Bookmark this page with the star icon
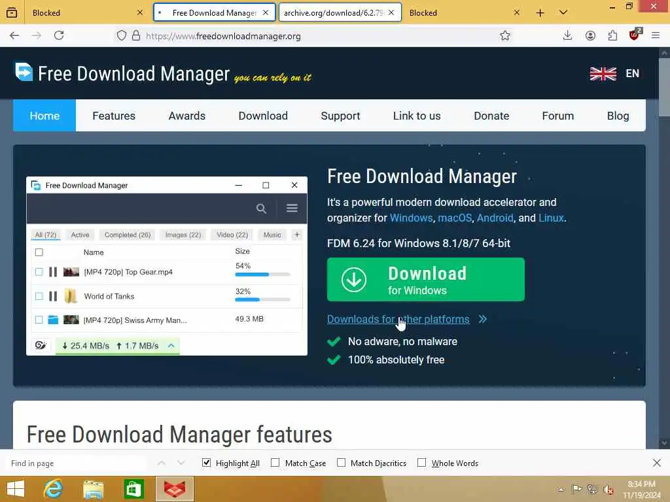This screenshot has width=670, height=502. (x=505, y=36)
